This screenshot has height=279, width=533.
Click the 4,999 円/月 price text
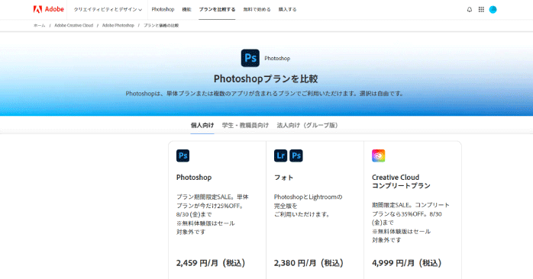click(x=406, y=263)
